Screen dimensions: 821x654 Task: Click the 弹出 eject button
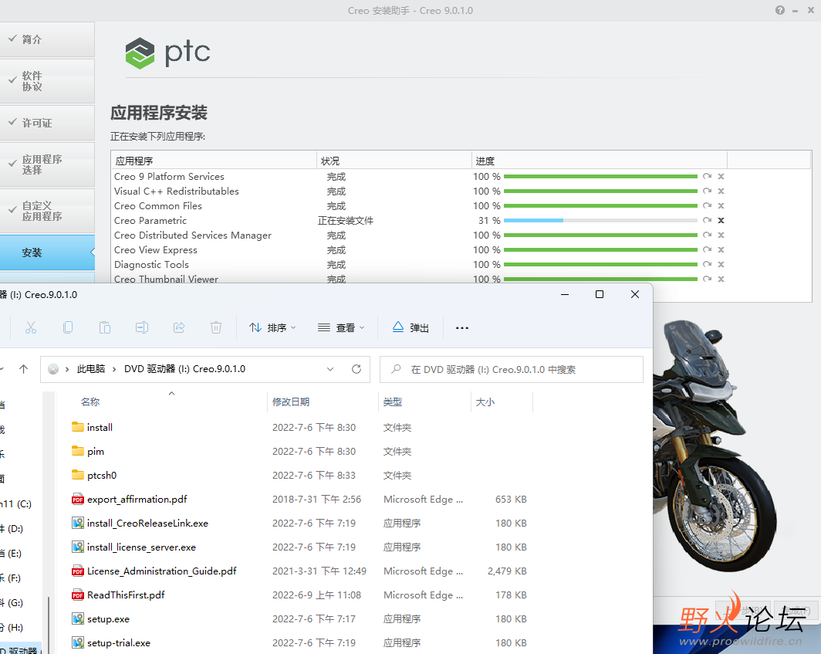coord(411,327)
